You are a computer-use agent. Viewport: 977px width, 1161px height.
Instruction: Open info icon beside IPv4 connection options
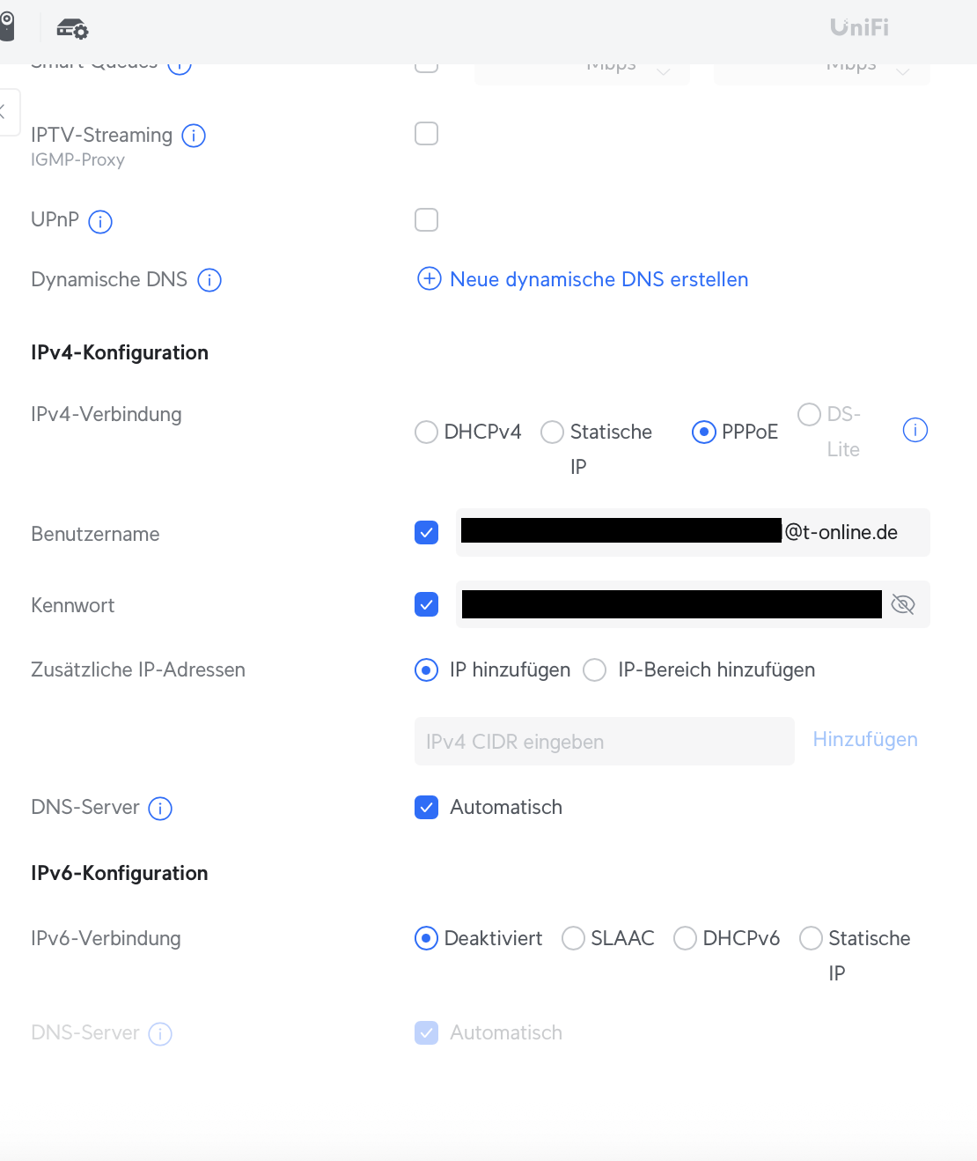(x=915, y=430)
